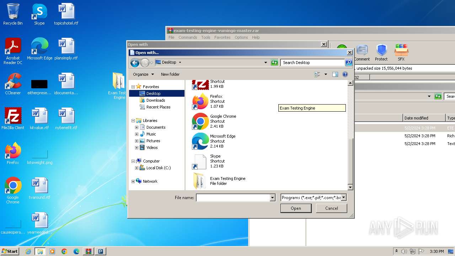455x256 pixels.
Task: Click the Start button
Action: [10, 251]
